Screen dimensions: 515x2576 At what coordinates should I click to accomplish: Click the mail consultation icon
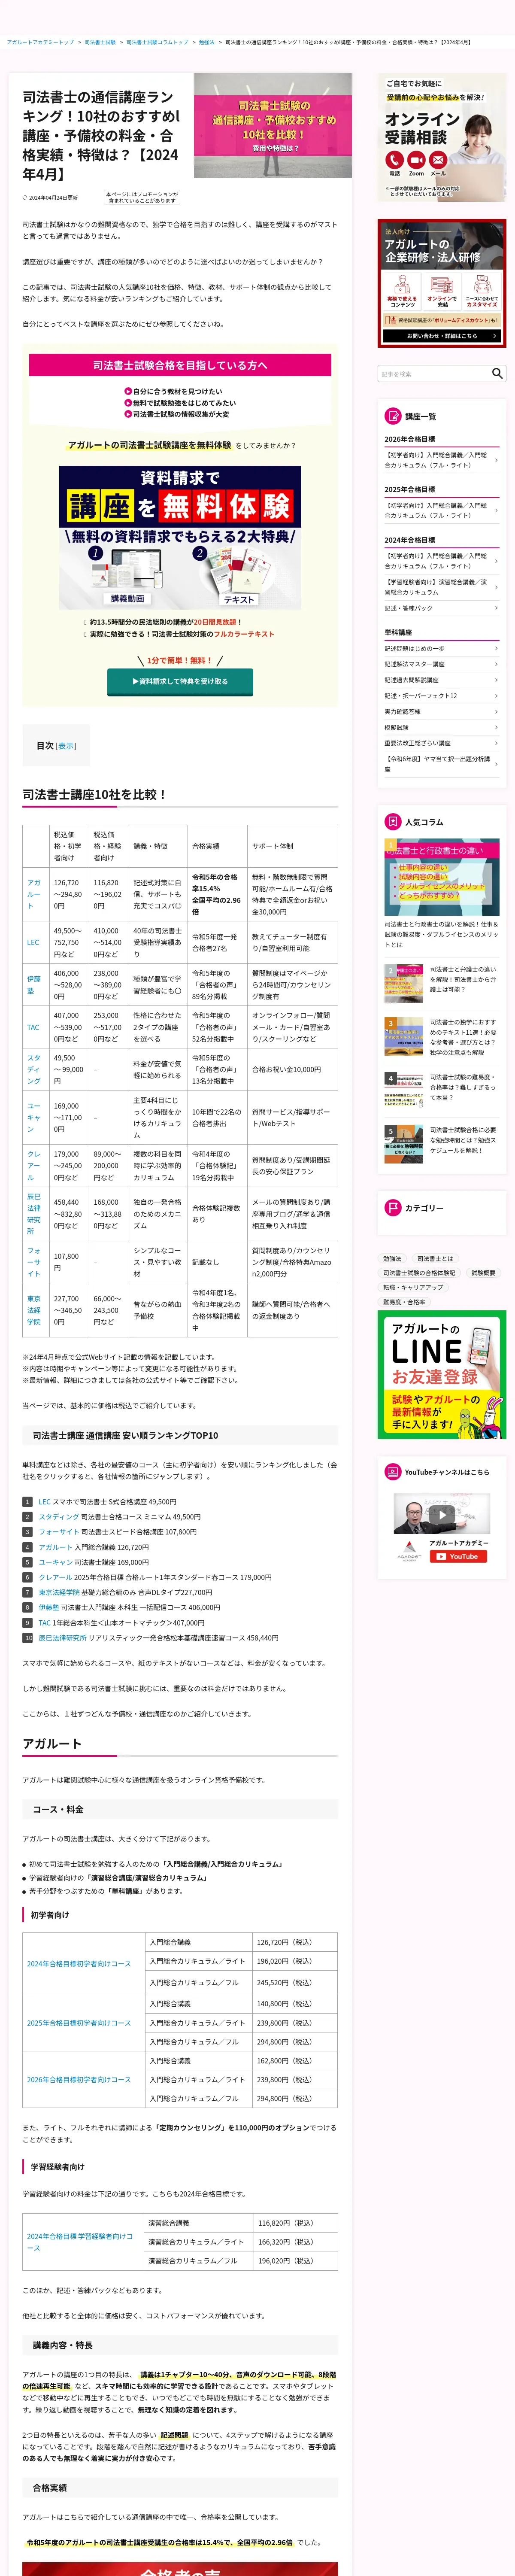tap(438, 160)
